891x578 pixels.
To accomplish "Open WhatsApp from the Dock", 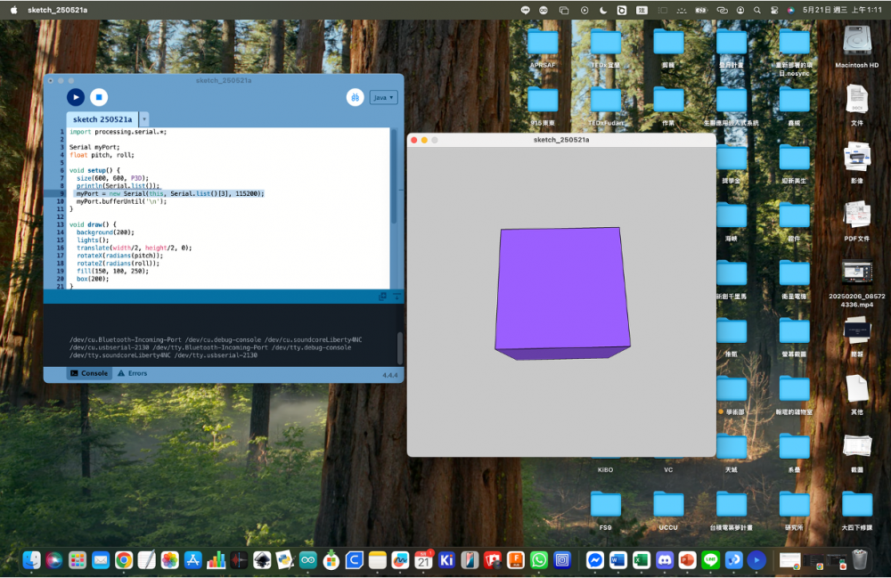I will (x=539, y=560).
